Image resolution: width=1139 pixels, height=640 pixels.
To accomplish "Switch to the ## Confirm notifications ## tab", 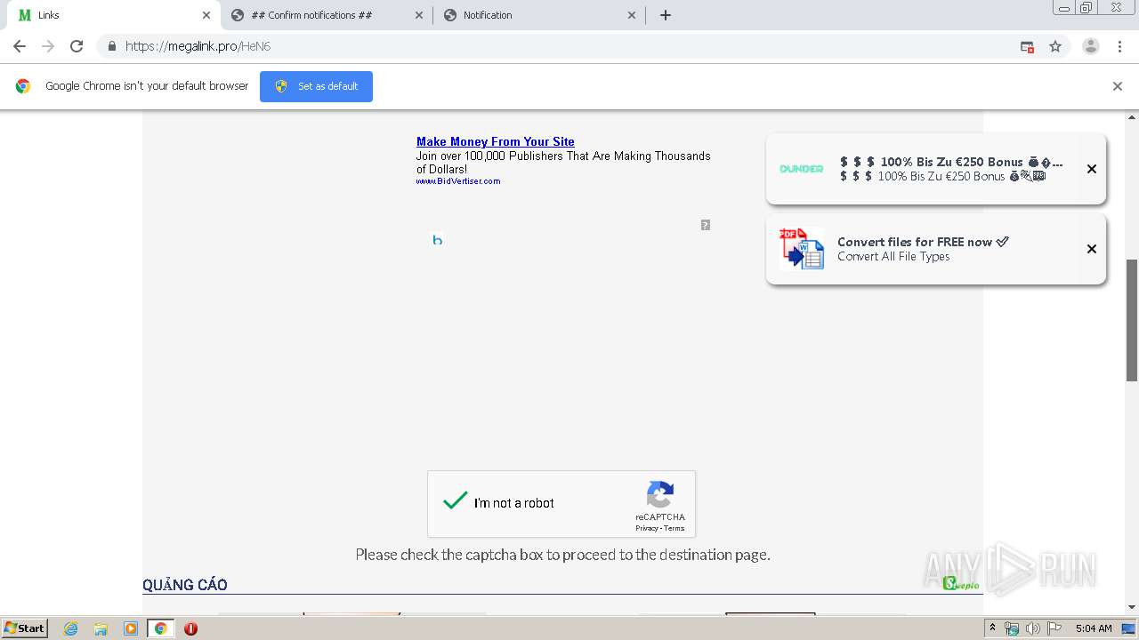I will 327,15.
